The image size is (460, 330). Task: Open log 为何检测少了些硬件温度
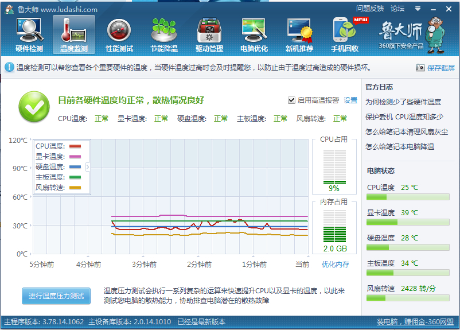(403, 102)
